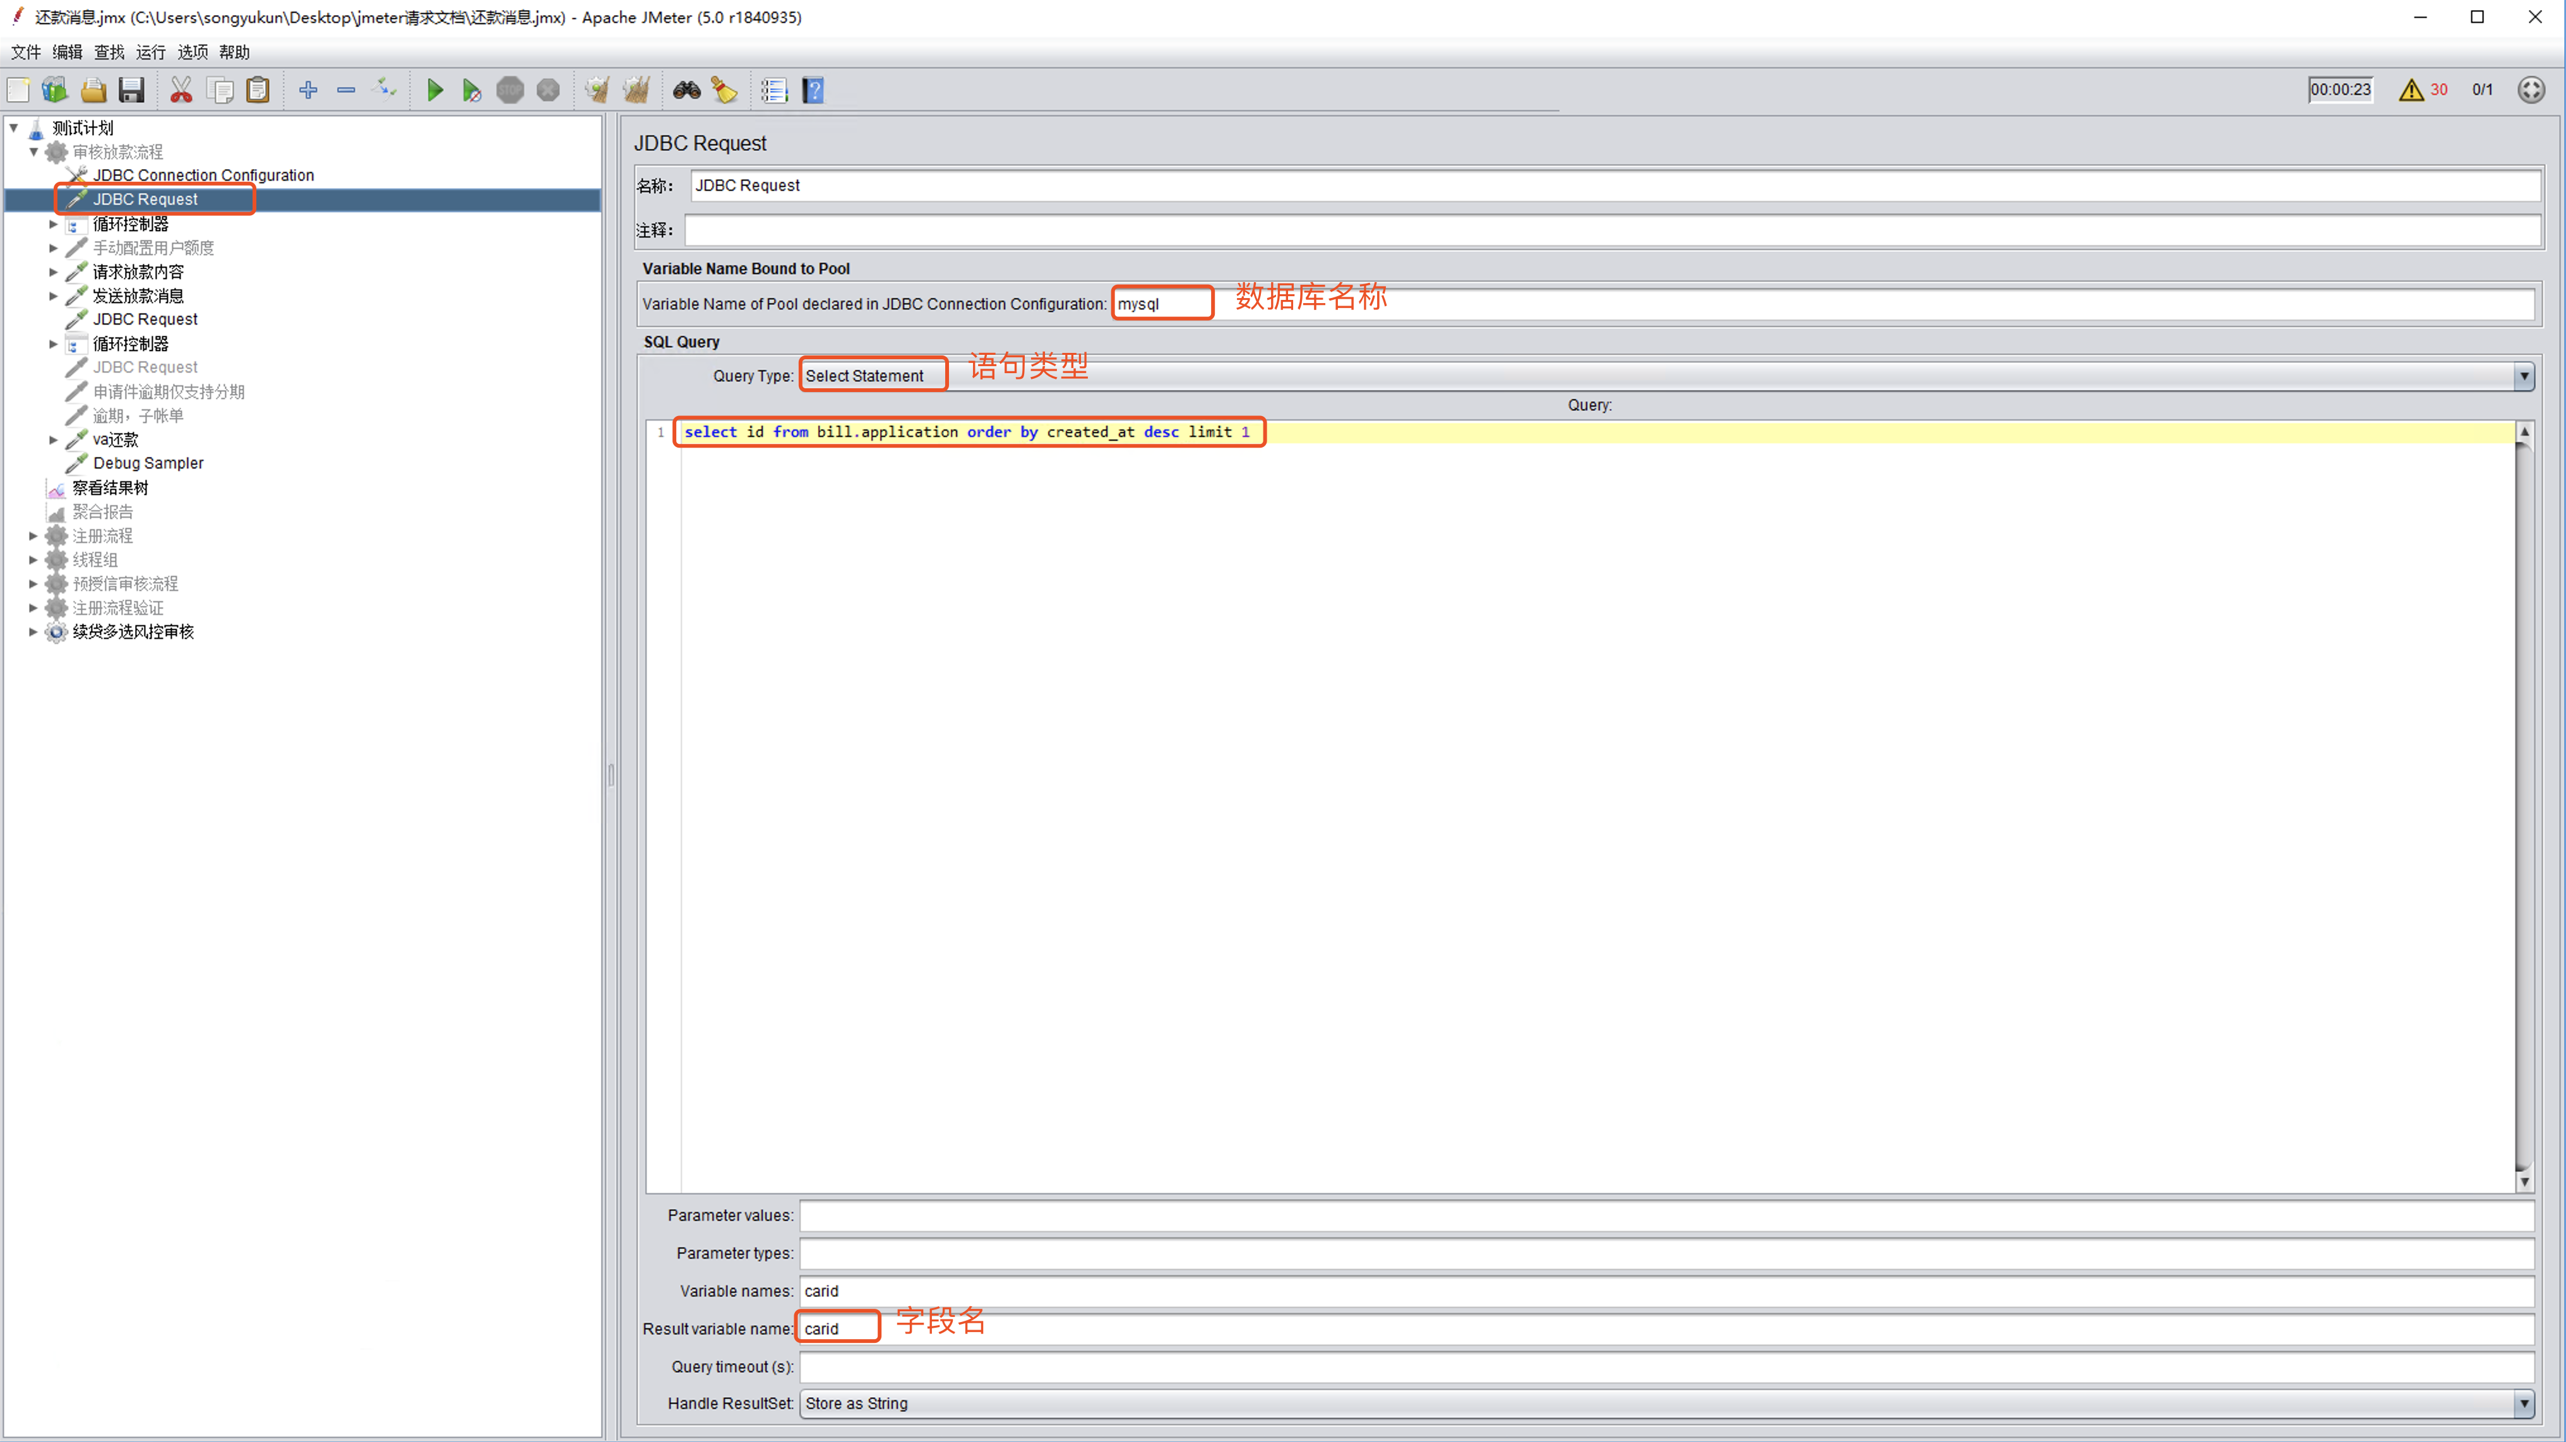
Task: Select 申请件逾期仅支持分期 tree item
Action: pos(169,391)
